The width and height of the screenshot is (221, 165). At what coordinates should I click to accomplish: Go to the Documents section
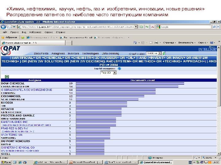41,53
